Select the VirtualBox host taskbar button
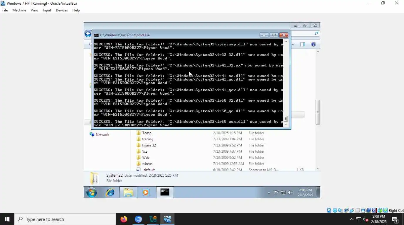The image size is (404, 225). pyautogui.click(x=167, y=219)
